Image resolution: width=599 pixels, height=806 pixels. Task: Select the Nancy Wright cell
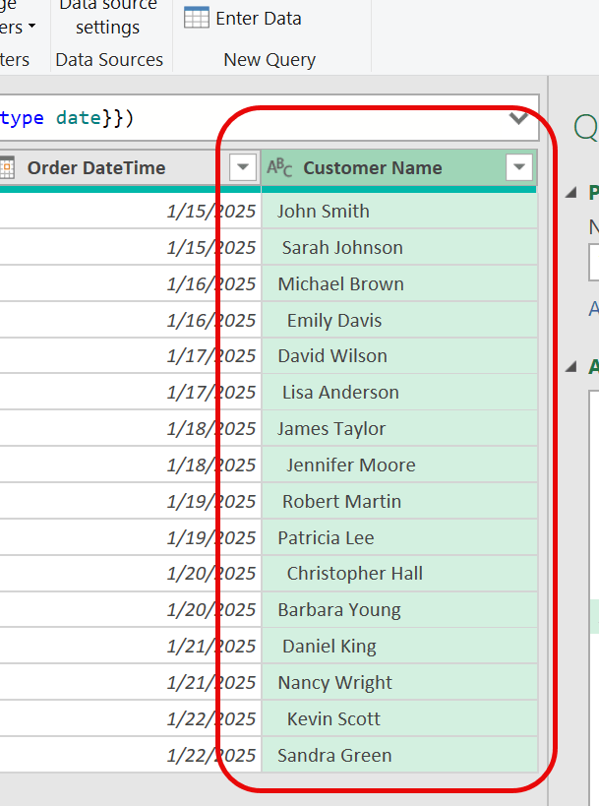(399, 682)
